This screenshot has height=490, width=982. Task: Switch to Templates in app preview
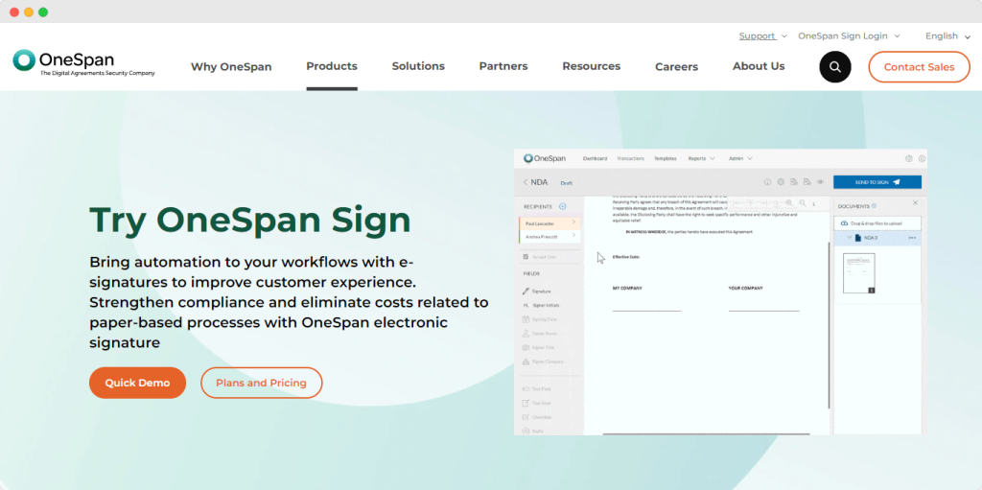[x=666, y=158]
